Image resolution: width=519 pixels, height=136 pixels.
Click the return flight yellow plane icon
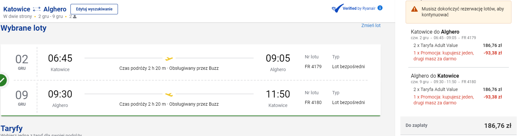click(x=169, y=95)
